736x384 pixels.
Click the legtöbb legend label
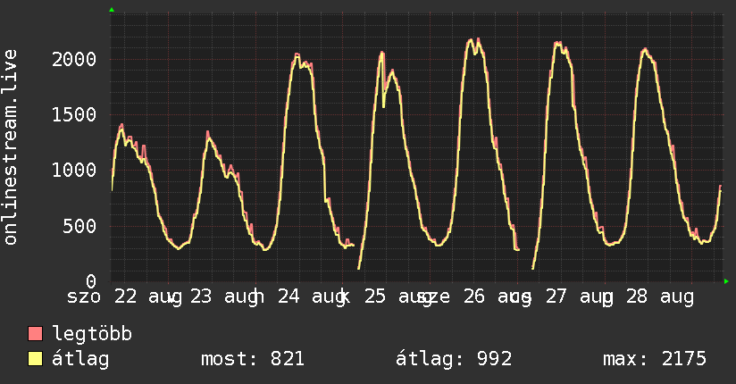pyautogui.click(x=92, y=333)
